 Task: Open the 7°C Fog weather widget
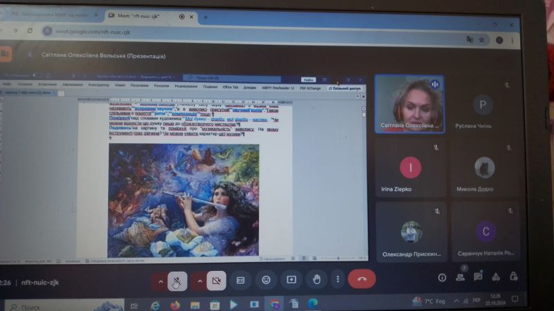(429, 301)
